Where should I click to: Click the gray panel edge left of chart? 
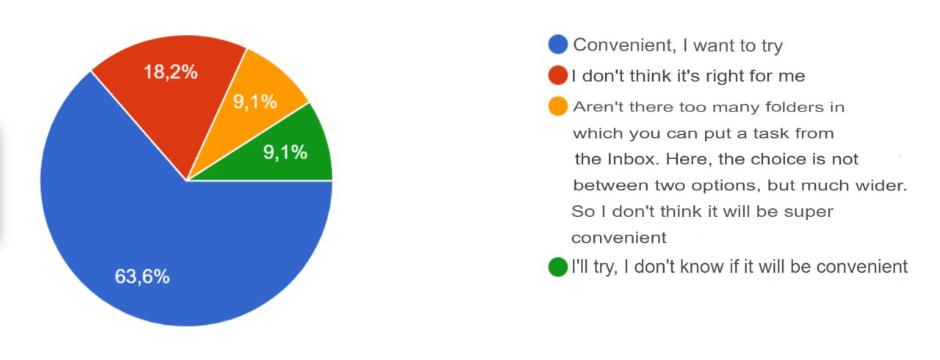pyautogui.click(x=4, y=180)
